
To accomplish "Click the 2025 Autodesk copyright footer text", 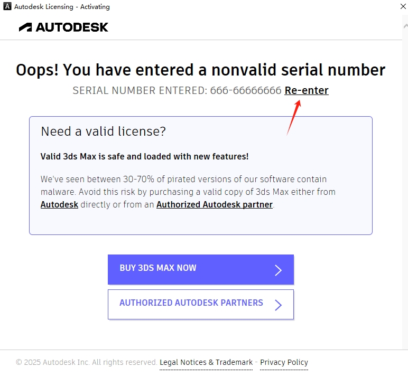I will (86, 362).
